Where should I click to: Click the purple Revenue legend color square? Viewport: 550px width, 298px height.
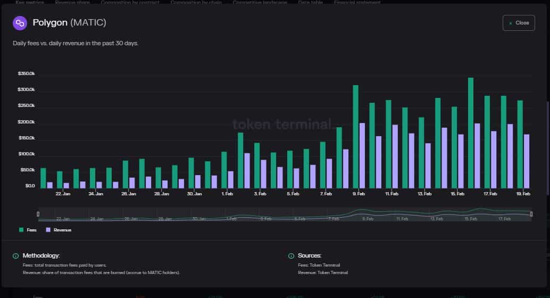[48, 230]
